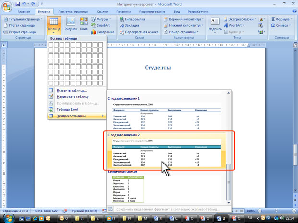Expand the Фигуры (Shapes) dropdown
This screenshot has width=298, height=223.
click(111, 19)
